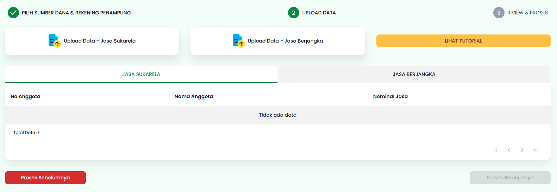Go to previous page of table
Viewport: 557px width, 192px height.
[x=509, y=150]
